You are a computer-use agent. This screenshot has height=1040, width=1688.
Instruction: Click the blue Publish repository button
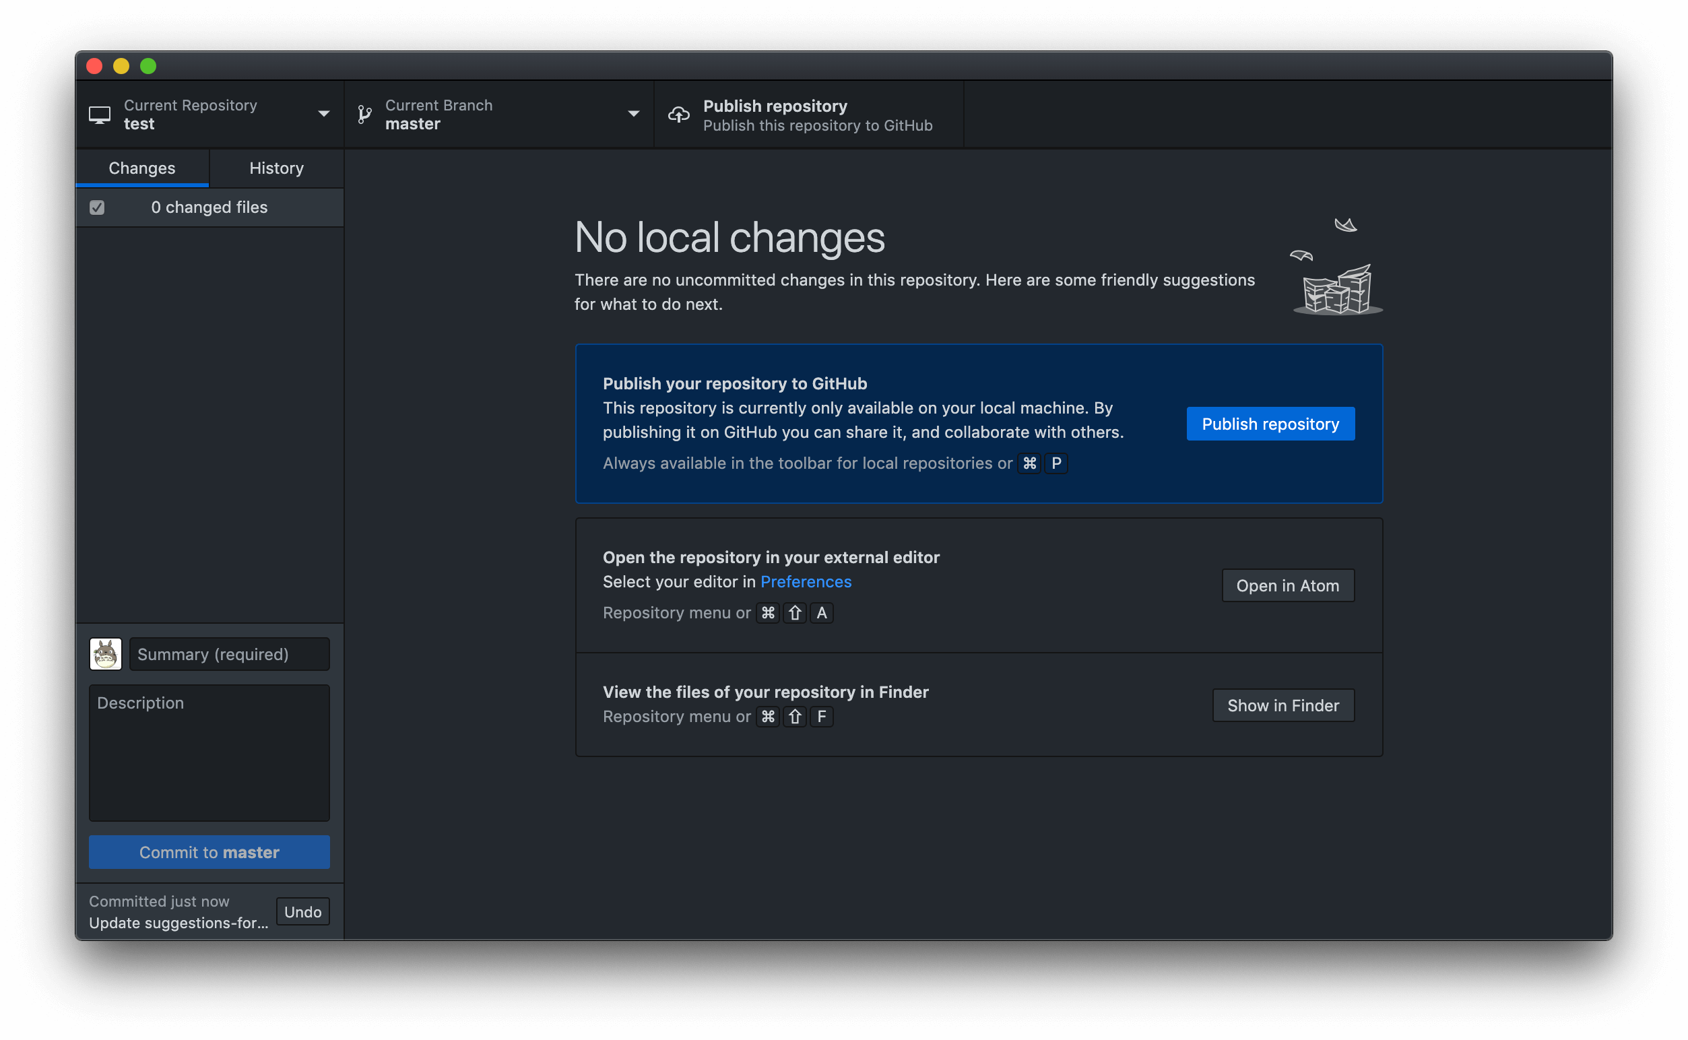pyautogui.click(x=1270, y=424)
